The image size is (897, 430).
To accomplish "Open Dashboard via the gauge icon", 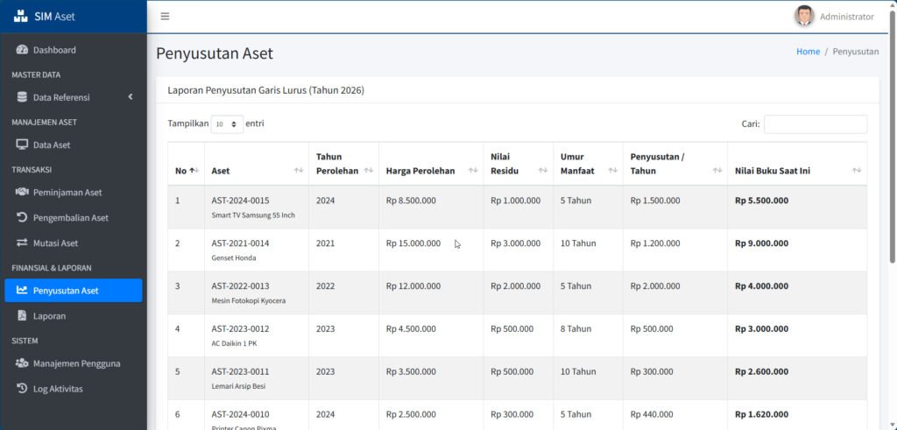I will click(x=22, y=50).
